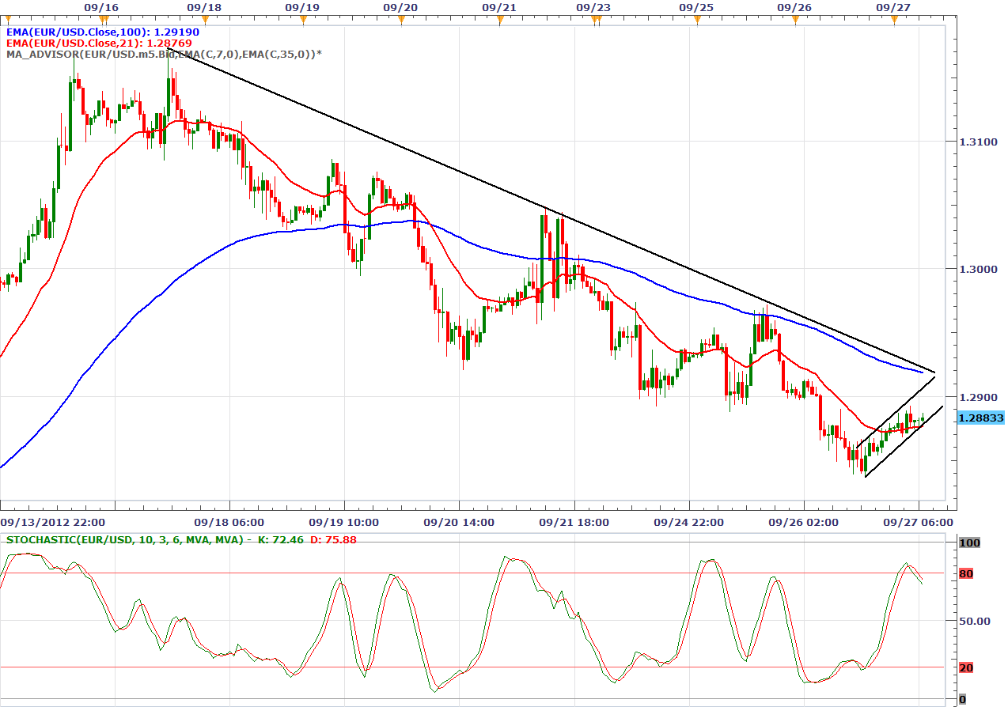Click the stochastic overbought 80 level label
The image size is (1008, 707).
coord(965,573)
